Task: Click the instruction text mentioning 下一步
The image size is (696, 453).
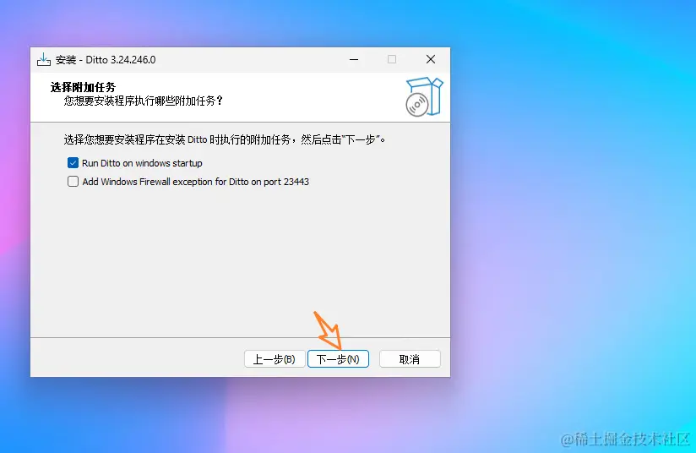Action: [x=225, y=140]
